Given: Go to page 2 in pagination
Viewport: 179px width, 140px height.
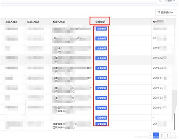Looking at the screenshot, I should [162, 135].
